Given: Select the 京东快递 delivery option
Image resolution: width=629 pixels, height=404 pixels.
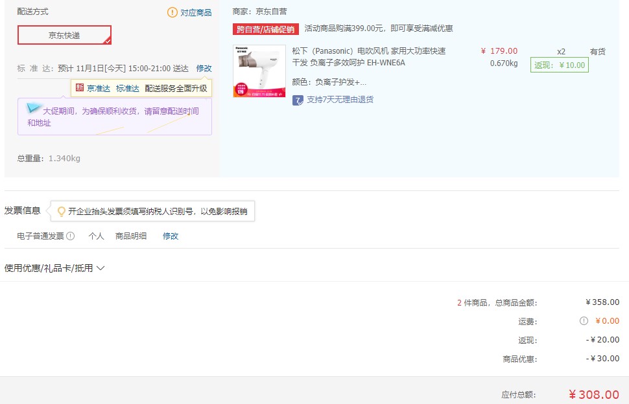Looking at the screenshot, I should (x=64, y=35).
